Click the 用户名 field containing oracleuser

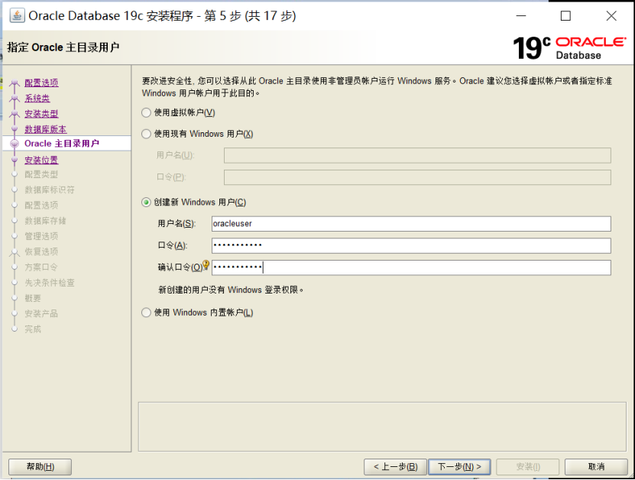coord(410,223)
